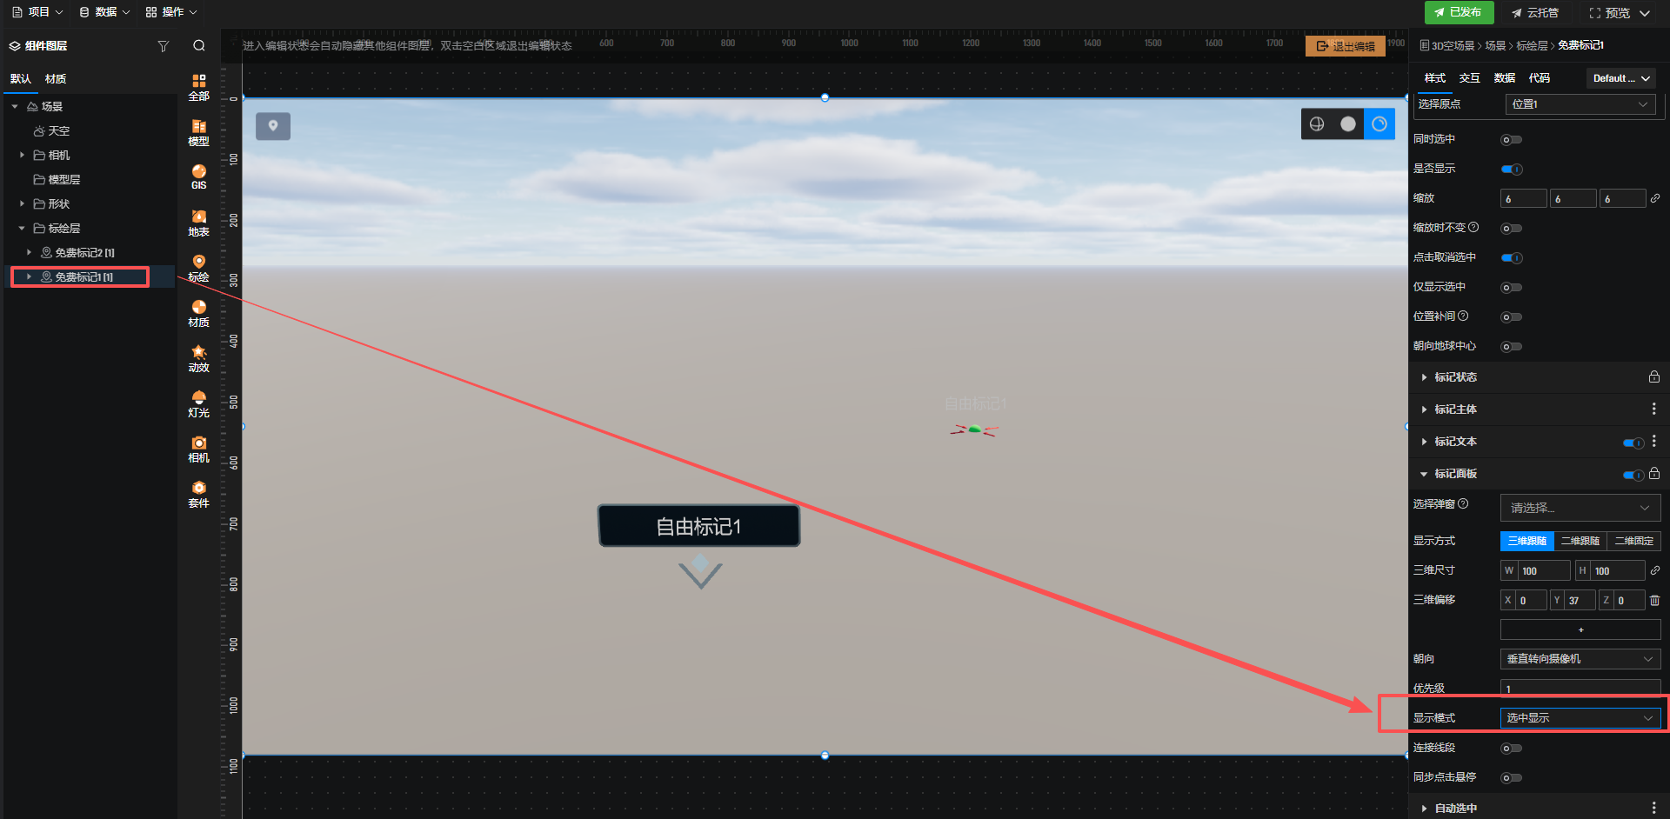Enable the 连接线段 toggle

coord(1512,749)
